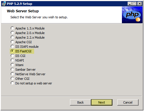Close the PHP Setup window

point(140,4)
